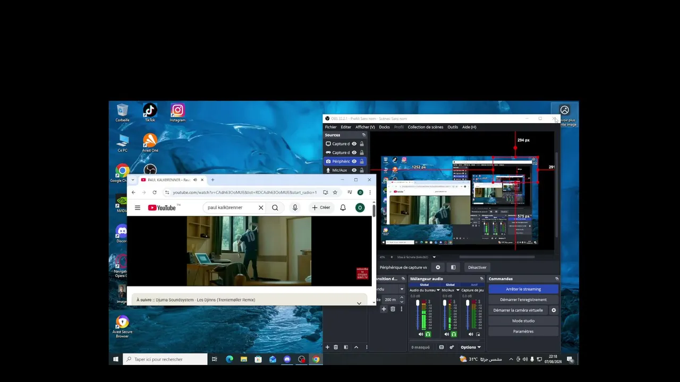
Task: Lock the first Capture source
Action: point(362,144)
